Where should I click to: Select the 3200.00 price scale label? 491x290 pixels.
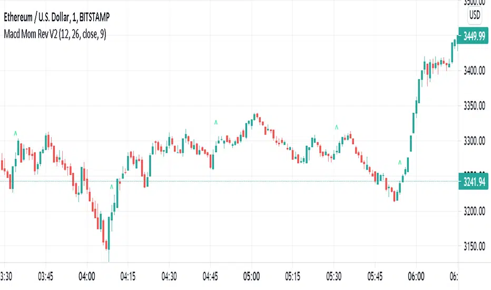pyautogui.click(x=474, y=212)
